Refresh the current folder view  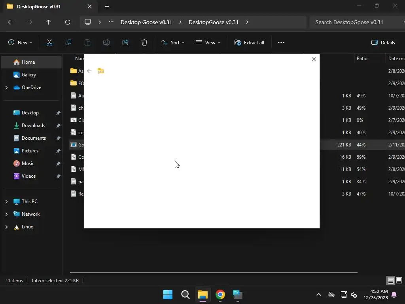pos(68,22)
